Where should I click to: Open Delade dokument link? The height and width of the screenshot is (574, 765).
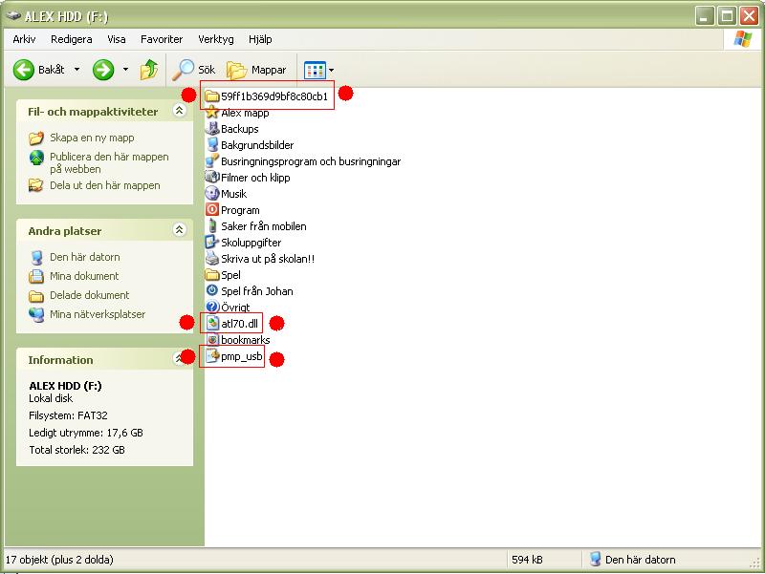click(89, 295)
